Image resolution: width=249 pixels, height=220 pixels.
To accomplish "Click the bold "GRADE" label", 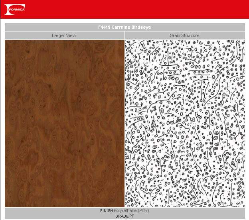I will pyautogui.click(x=122, y=216).
